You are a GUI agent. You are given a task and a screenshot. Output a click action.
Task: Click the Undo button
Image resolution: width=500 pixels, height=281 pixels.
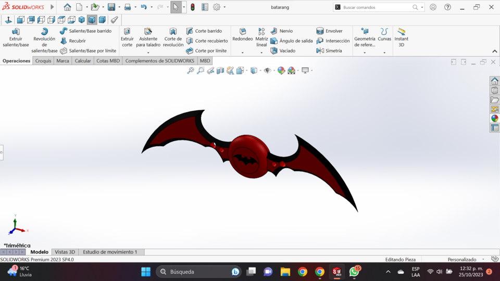tap(144, 7)
